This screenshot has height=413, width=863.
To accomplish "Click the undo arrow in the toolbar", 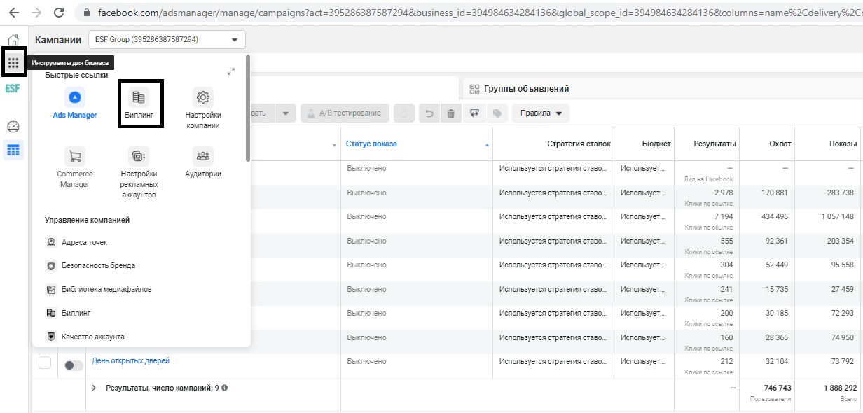I will tap(429, 113).
